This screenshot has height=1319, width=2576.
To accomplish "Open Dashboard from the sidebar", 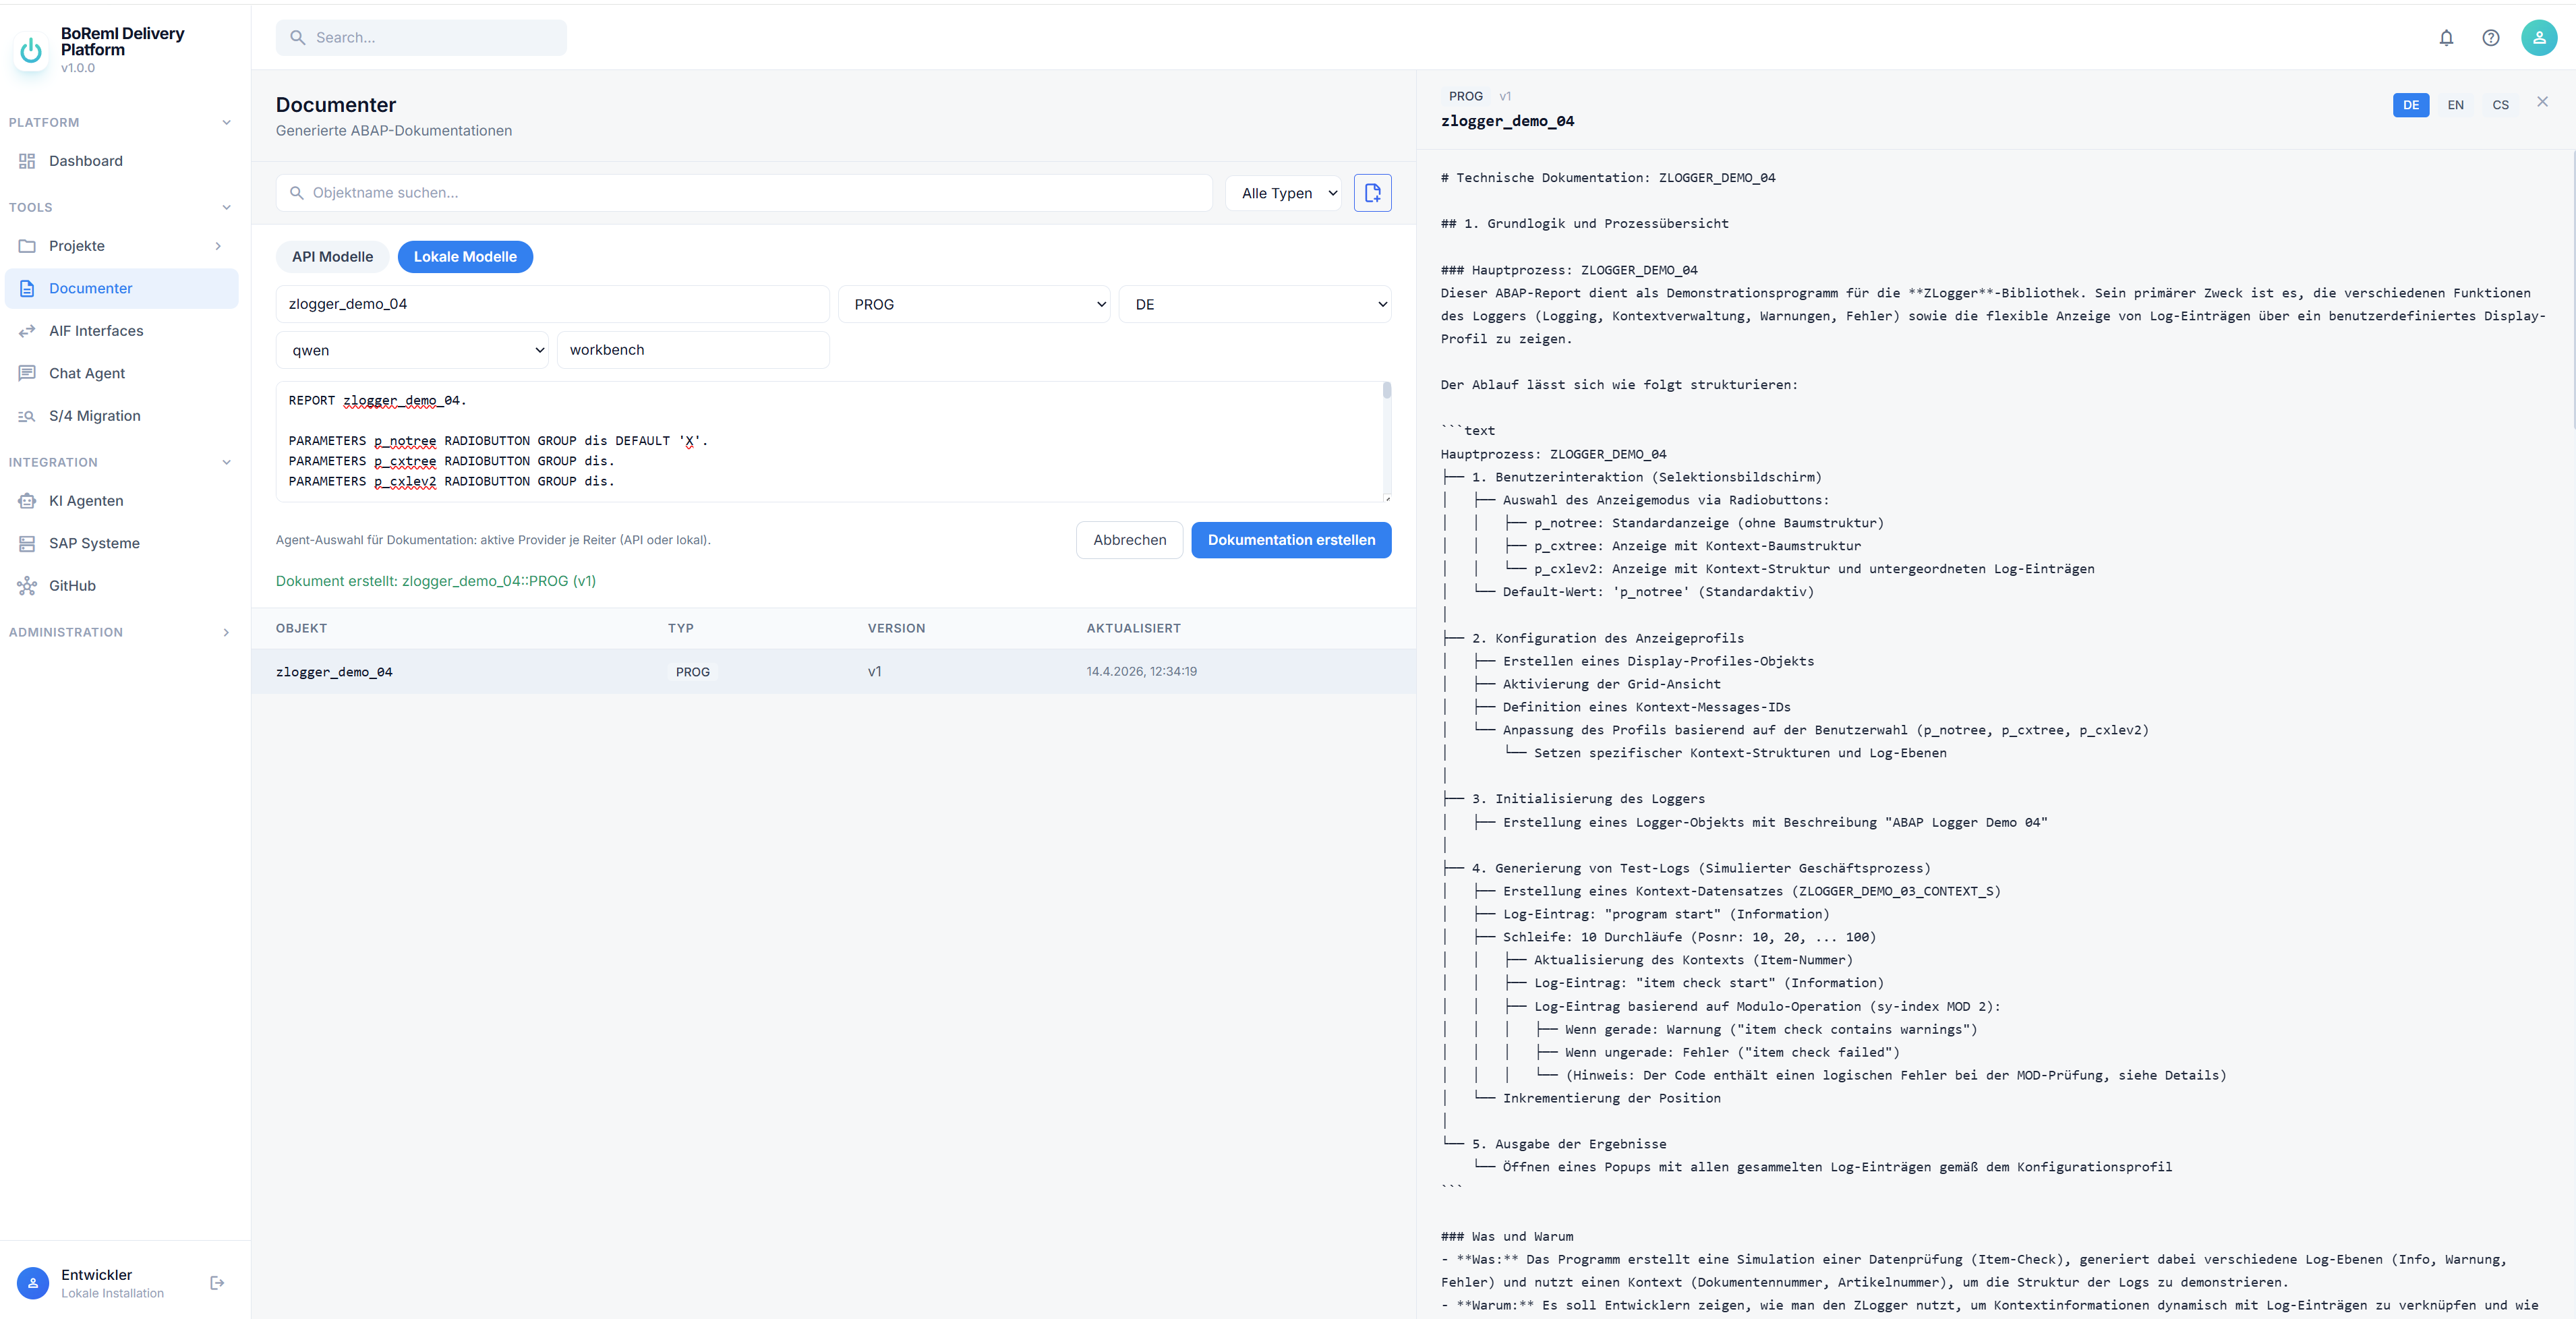I will pos(122,161).
